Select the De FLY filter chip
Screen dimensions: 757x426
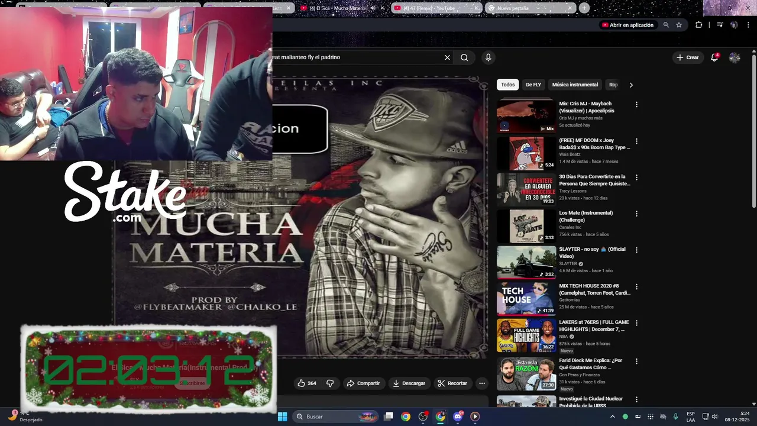(x=533, y=85)
